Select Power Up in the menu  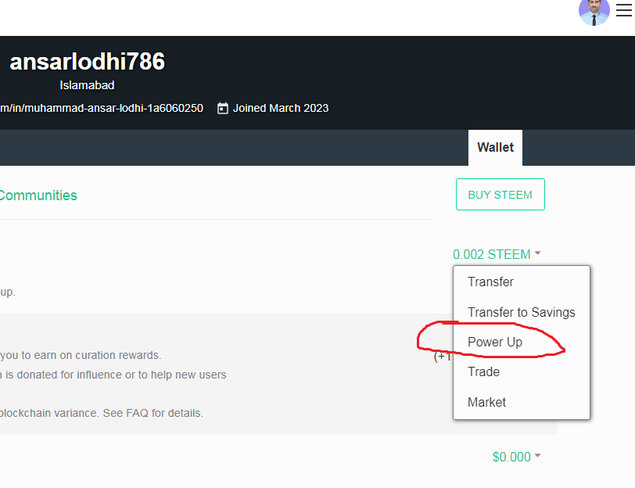pos(495,343)
